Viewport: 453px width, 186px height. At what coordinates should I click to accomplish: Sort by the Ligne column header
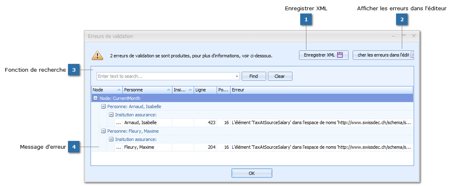pyautogui.click(x=205, y=90)
